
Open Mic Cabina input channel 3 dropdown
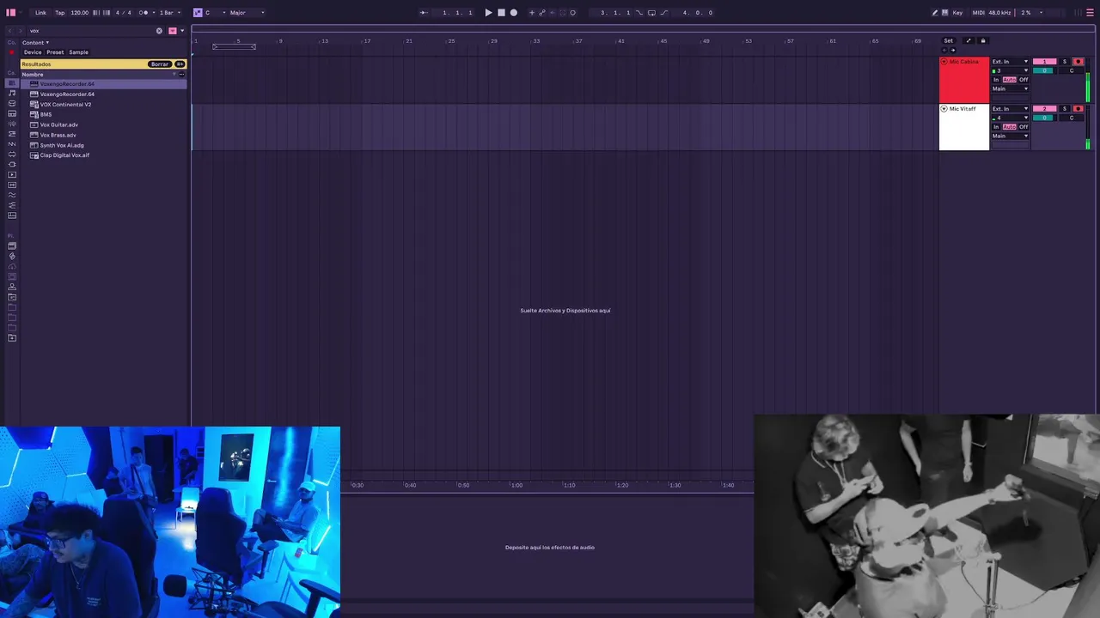point(1010,70)
